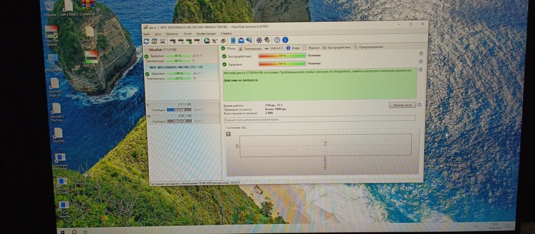Open CrystalDisk desktop archive icon

click(x=88, y=8)
